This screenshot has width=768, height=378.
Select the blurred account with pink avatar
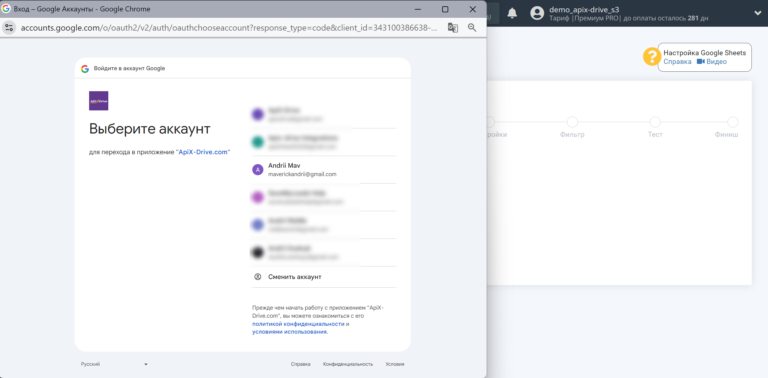324,197
